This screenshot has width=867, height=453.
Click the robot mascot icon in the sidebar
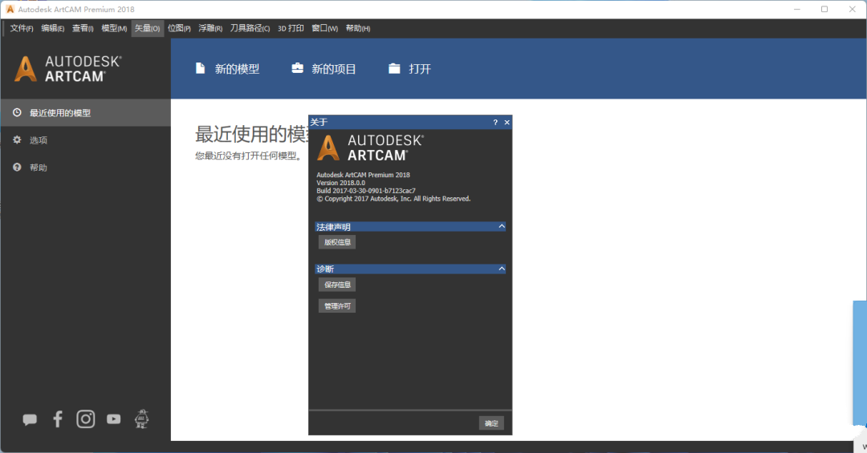(141, 419)
